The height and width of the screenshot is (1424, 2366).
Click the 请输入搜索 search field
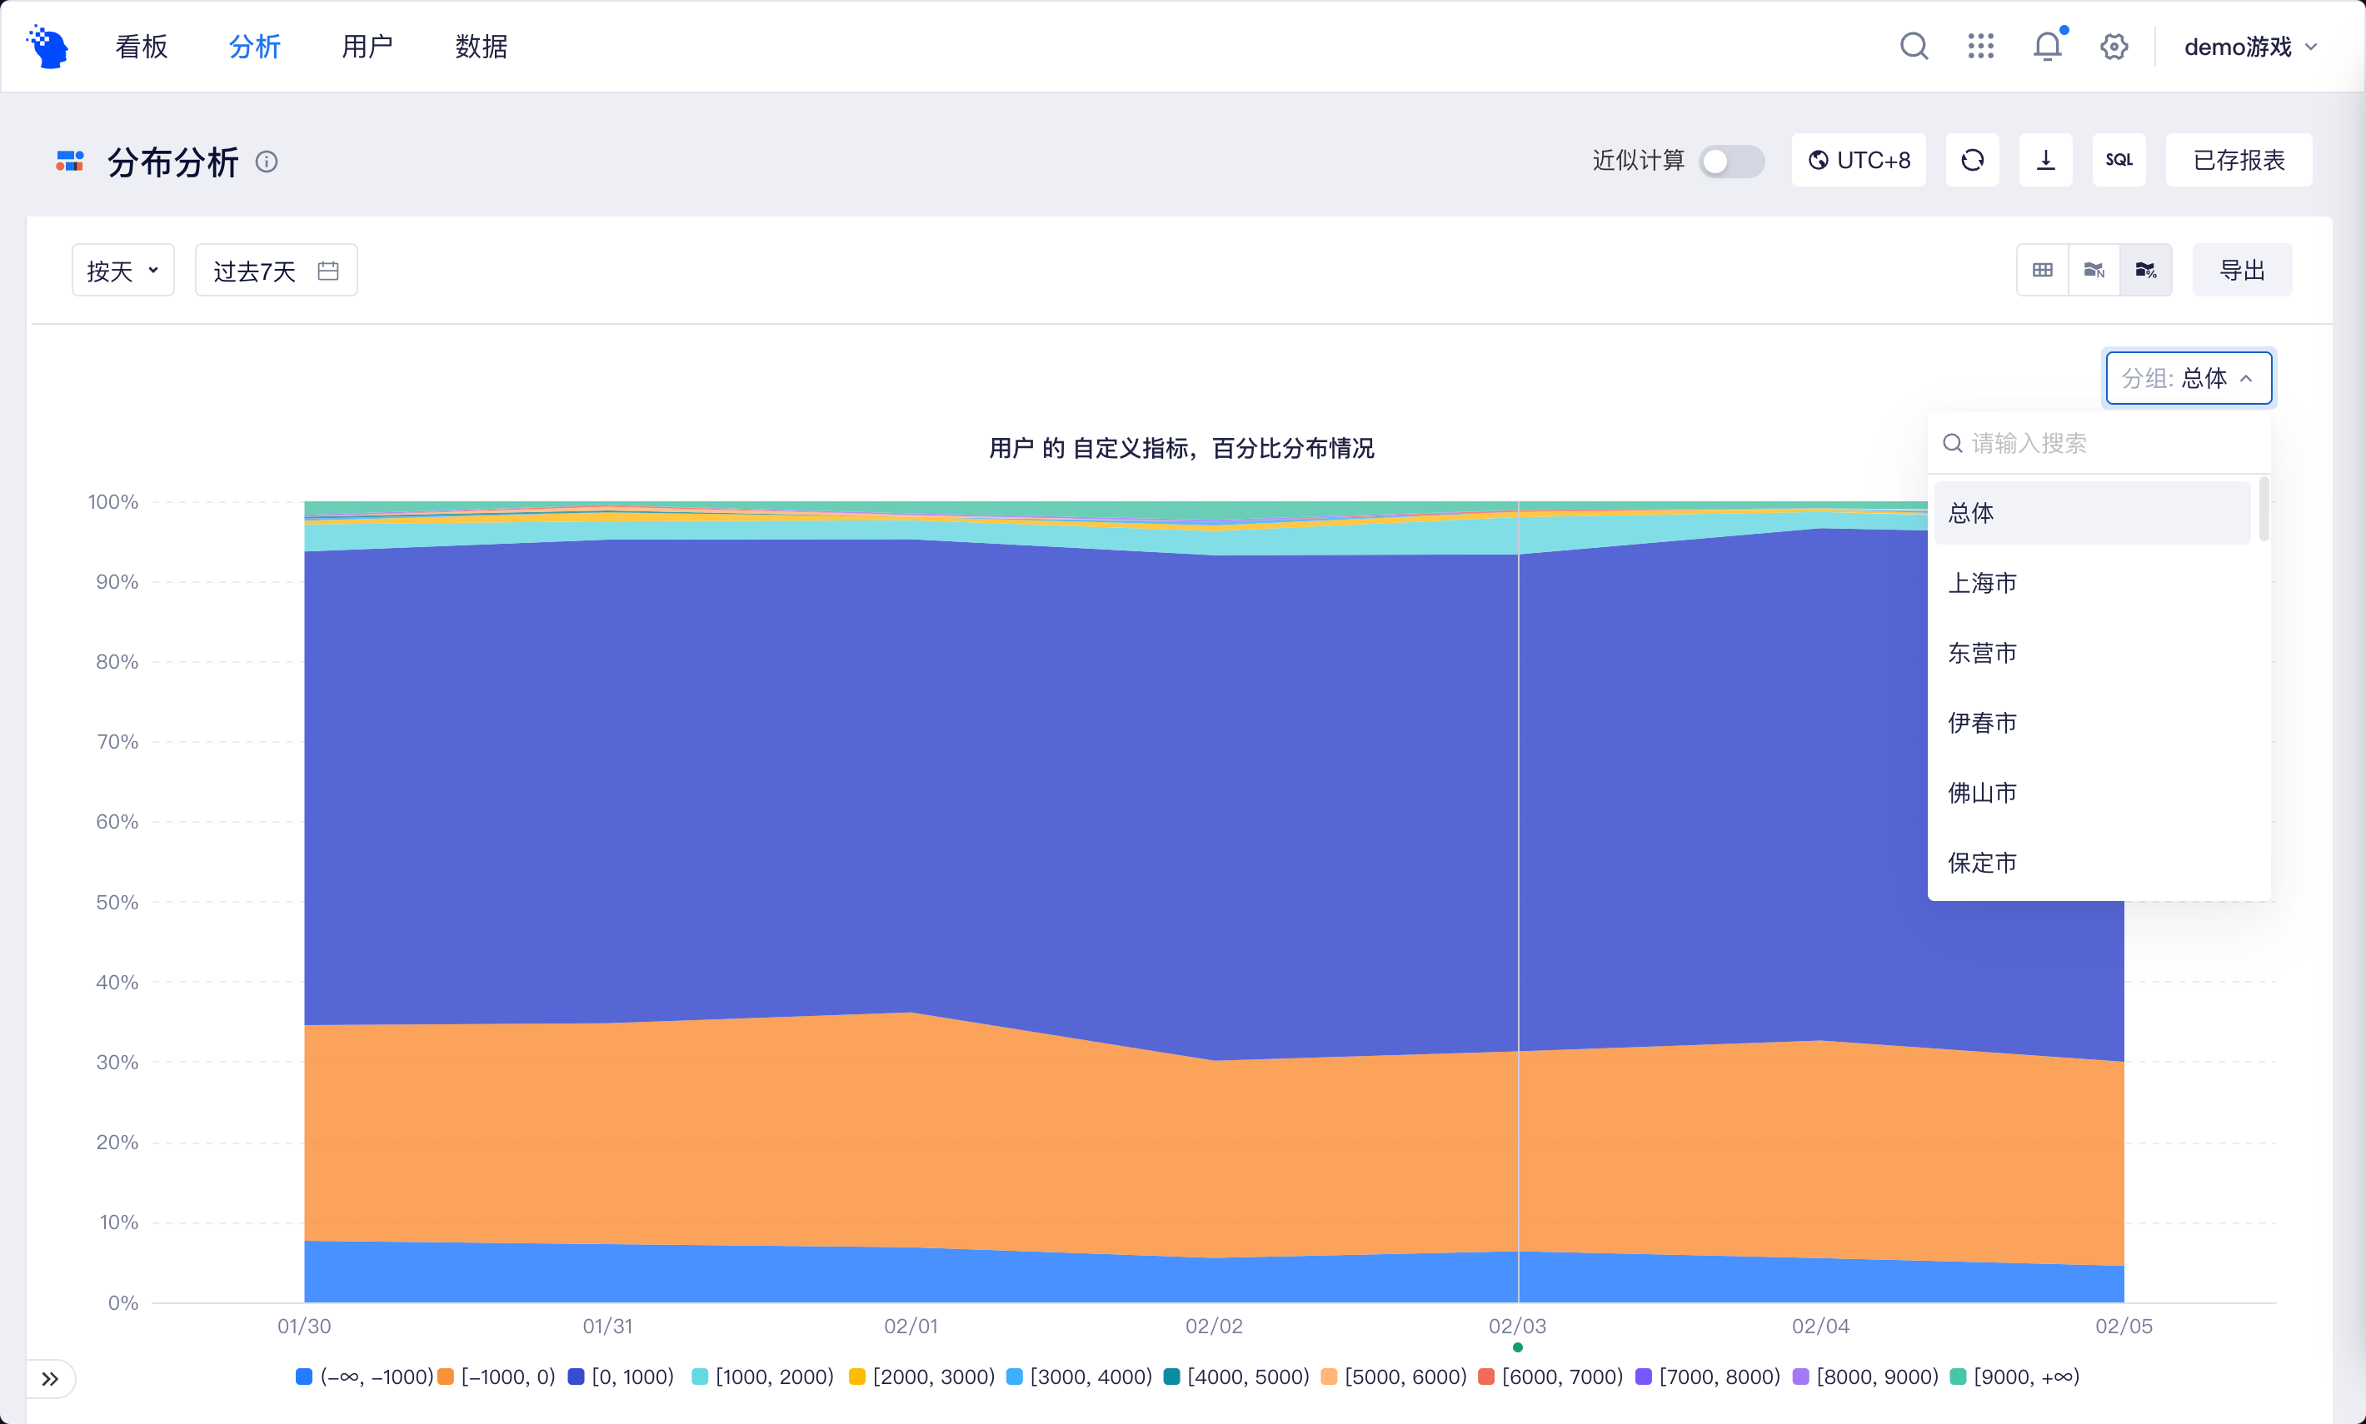(x=2102, y=443)
